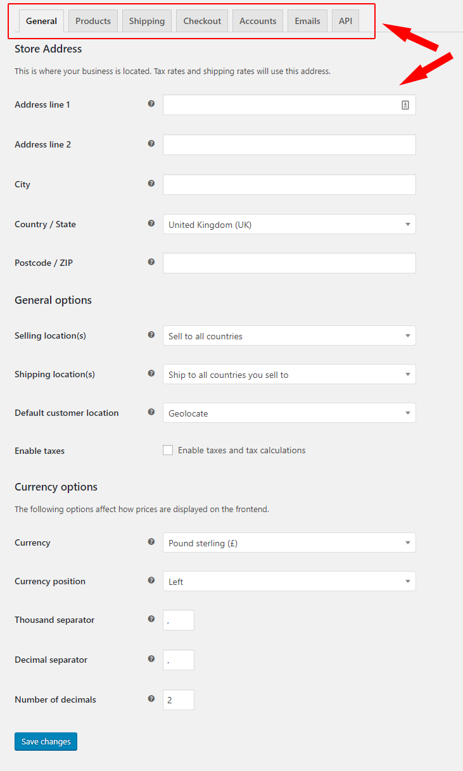
Task: Go to the Emails tab
Action: pyautogui.click(x=308, y=21)
